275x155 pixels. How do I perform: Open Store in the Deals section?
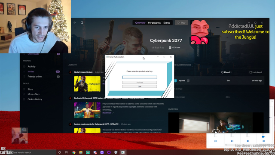30,89
